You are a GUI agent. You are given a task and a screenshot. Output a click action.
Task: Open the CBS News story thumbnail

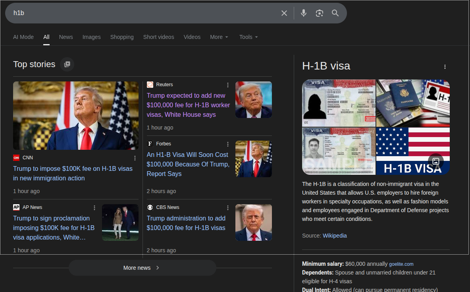point(254,222)
